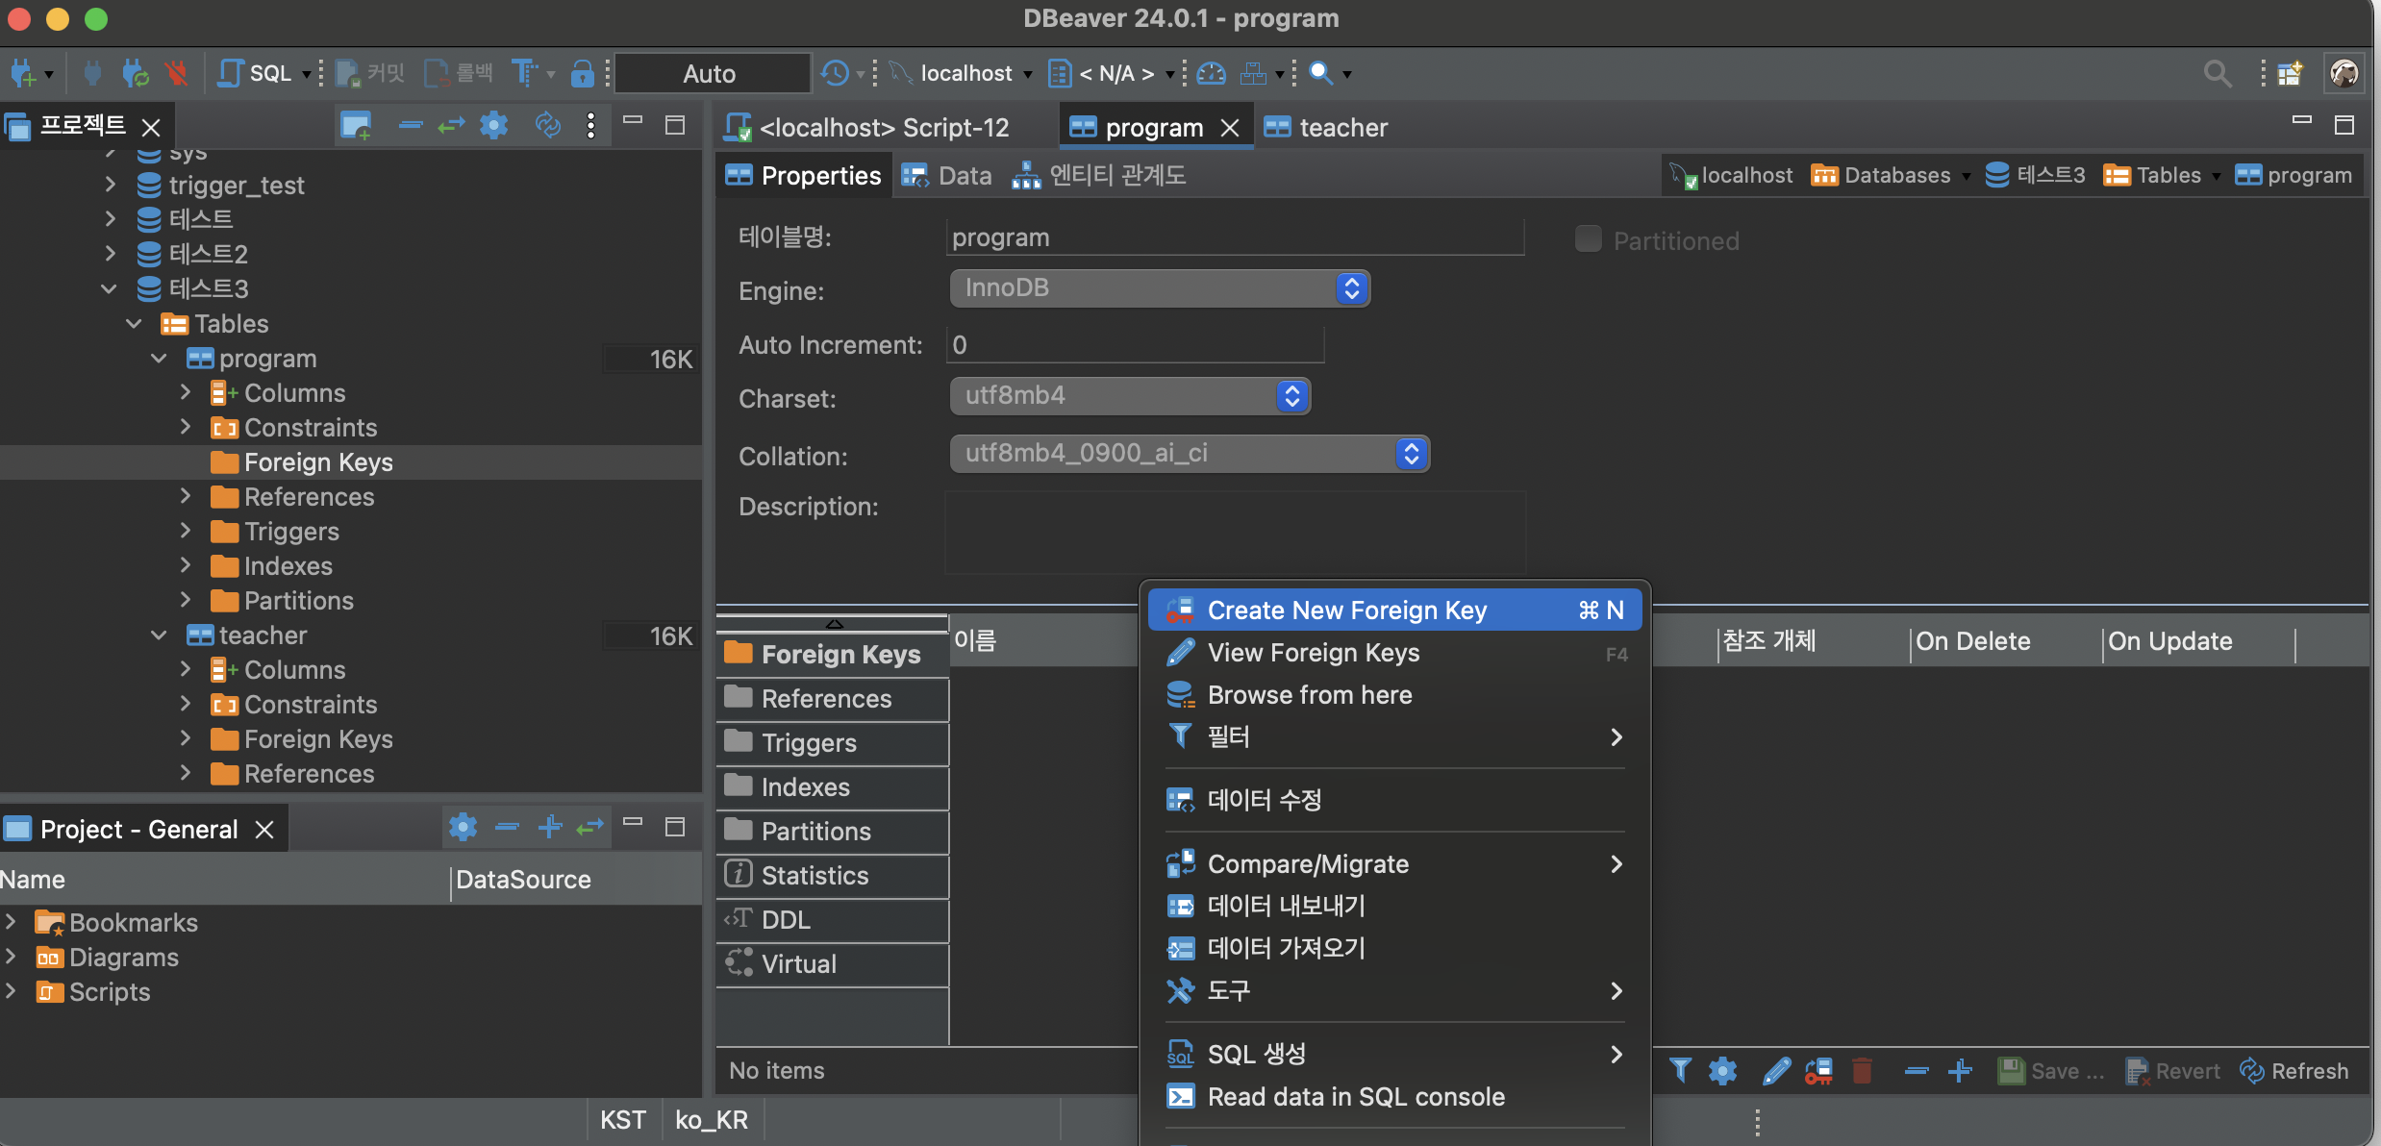The width and height of the screenshot is (2381, 1146).
Task: Collapse the Tables folder node
Action: point(134,324)
